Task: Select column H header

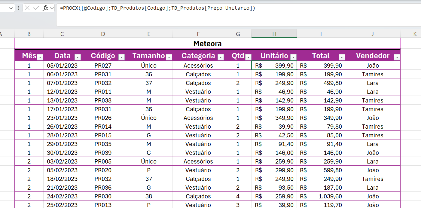Action: 274,34
